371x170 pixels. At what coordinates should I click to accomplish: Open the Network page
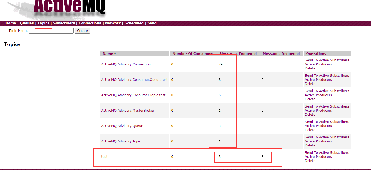click(x=113, y=23)
